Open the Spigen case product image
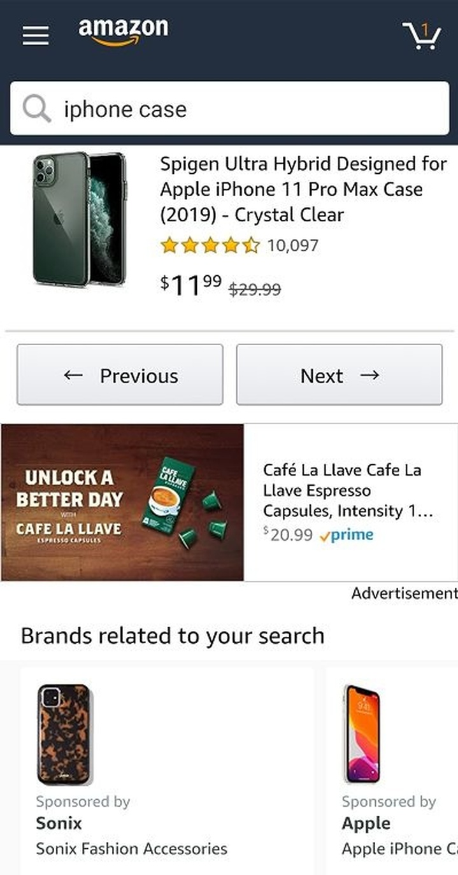Screen dimensions: 458x875 pyautogui.click(x=80, y=218)
